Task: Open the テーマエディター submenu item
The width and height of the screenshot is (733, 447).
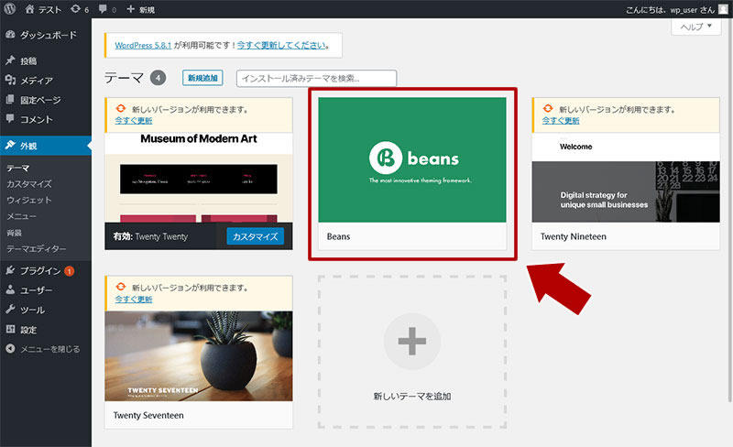Action: [37, 249]
